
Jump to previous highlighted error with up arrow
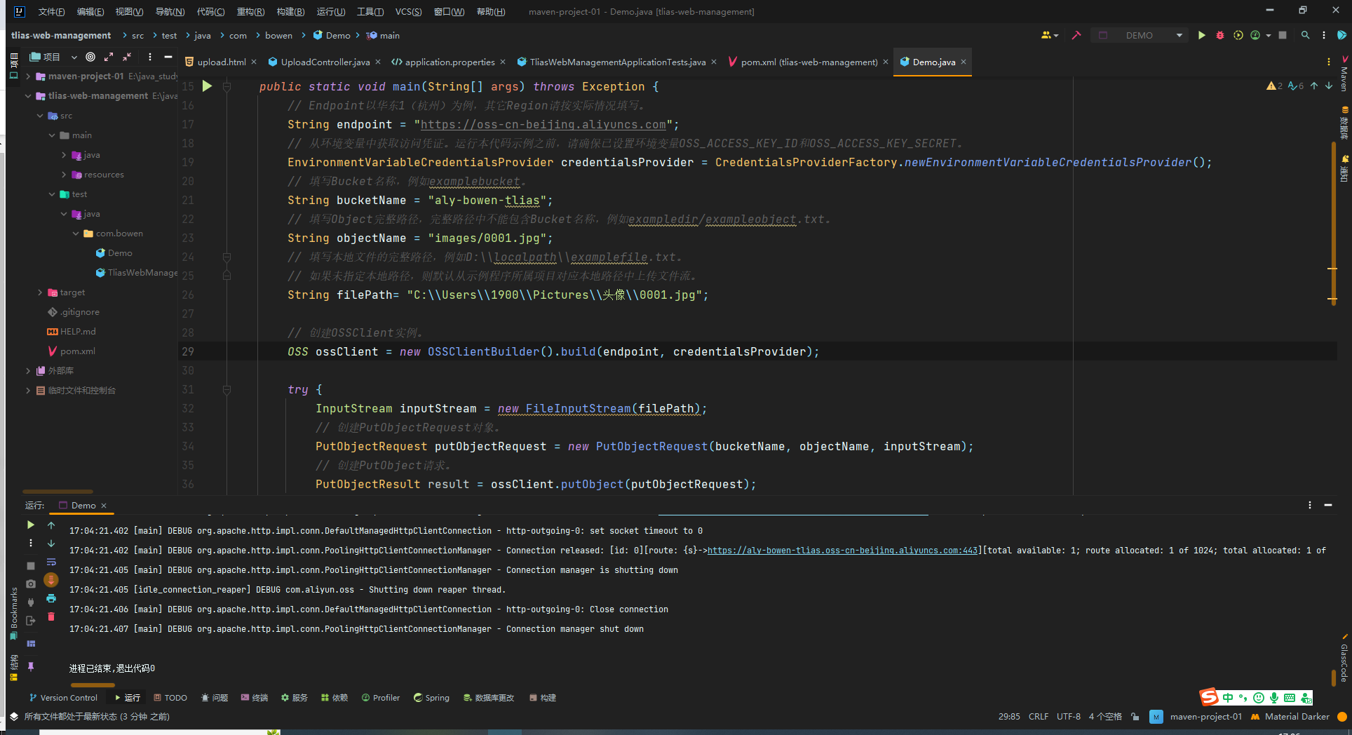click(1314, 86)
